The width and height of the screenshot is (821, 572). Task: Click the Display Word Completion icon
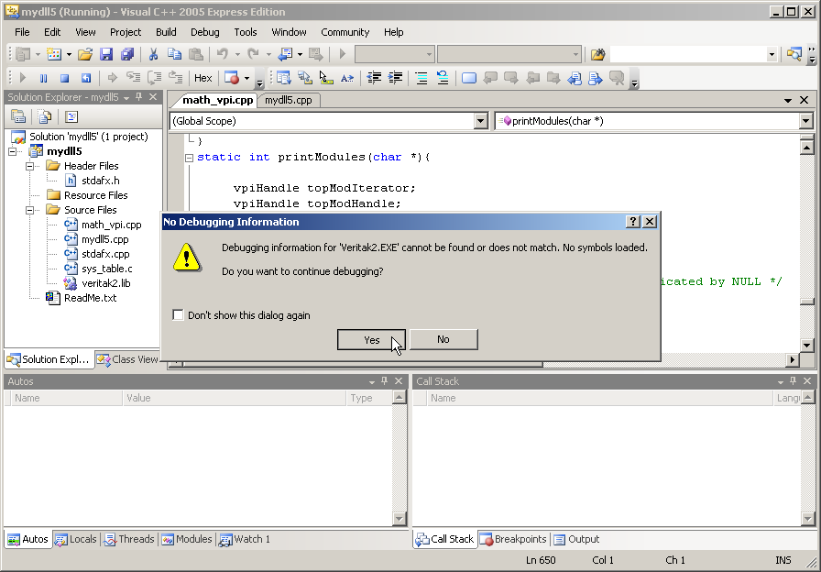(x=346, y=79)
